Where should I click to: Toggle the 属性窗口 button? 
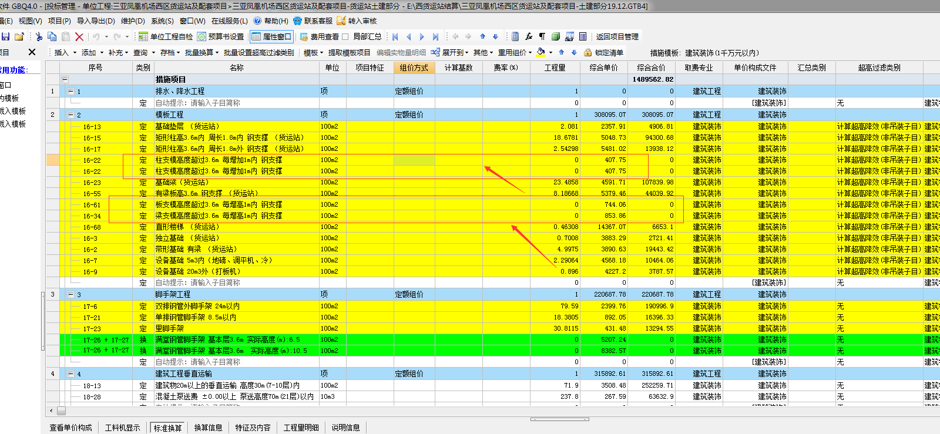click(x=271, y=36)
